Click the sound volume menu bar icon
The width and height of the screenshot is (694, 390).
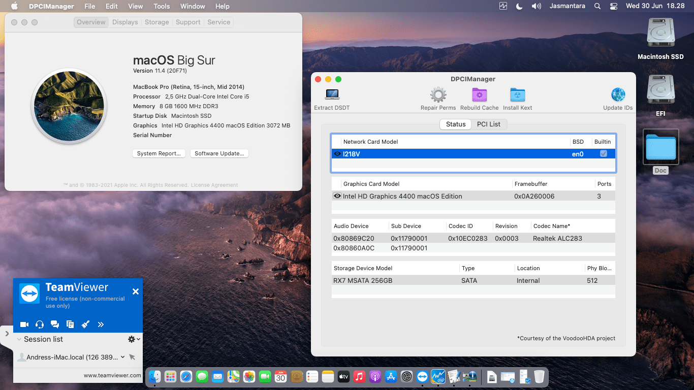tap(536, 6)
